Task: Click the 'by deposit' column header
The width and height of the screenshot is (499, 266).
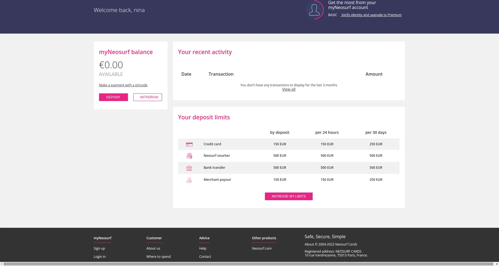Action: click(280, 132)
